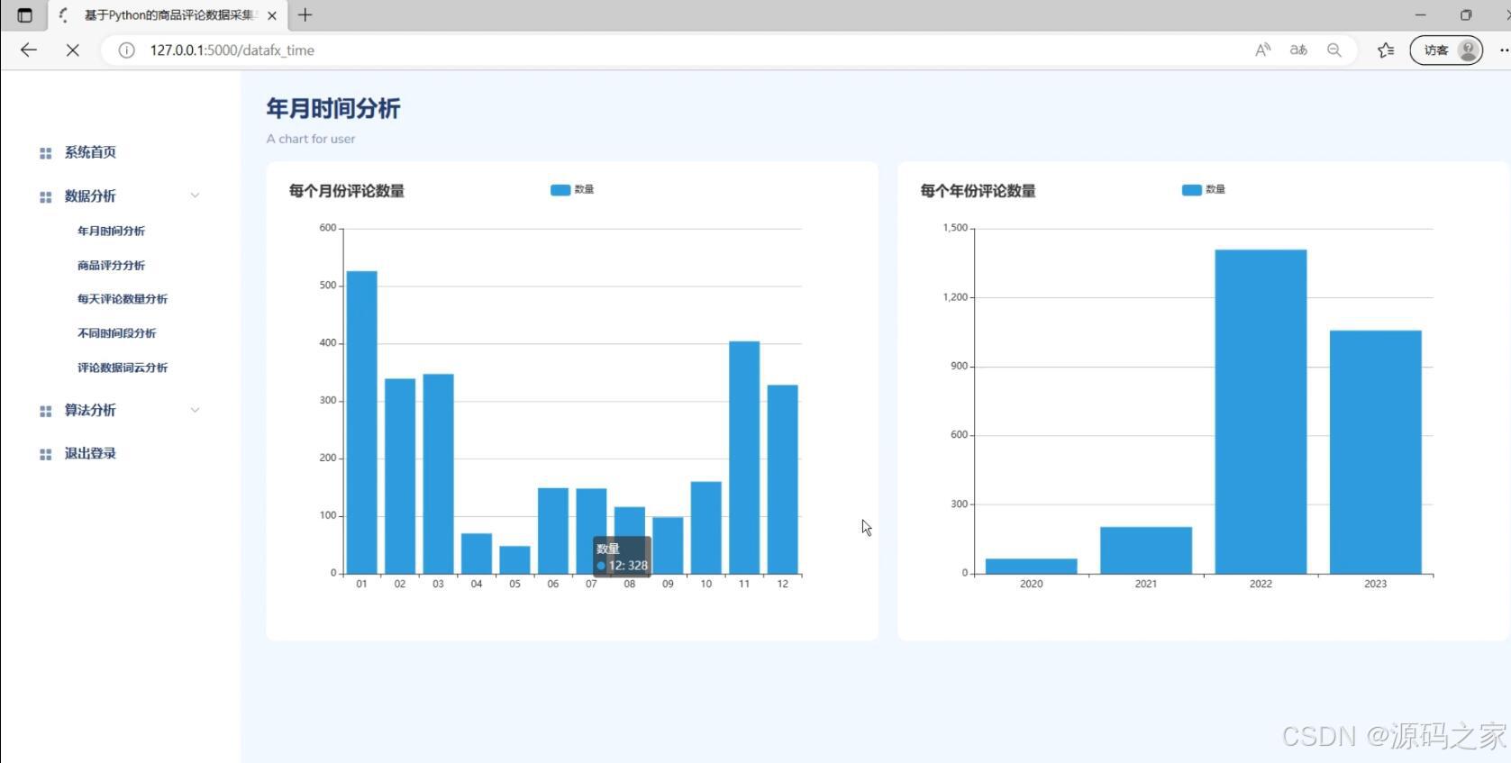View site information icon in address bar
Screen dimensions: 1511x763
click(x=127, y=50)
